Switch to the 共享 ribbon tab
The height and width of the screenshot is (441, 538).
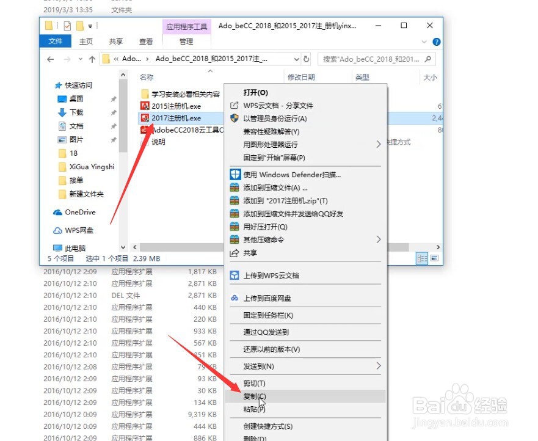pos(115,42)
